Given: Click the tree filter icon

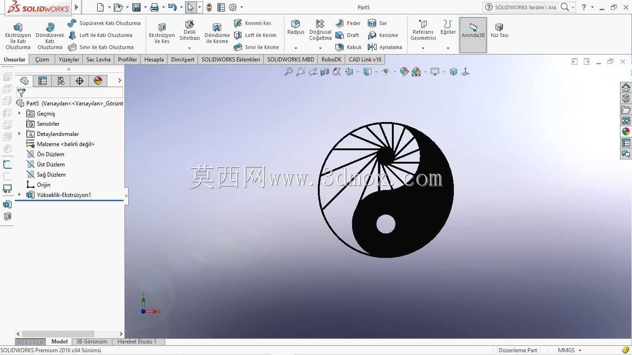Looking at the screenshot, I should point(21,93).
